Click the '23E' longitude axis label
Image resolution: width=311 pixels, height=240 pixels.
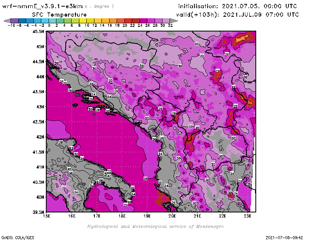click(x=248, y=216)
